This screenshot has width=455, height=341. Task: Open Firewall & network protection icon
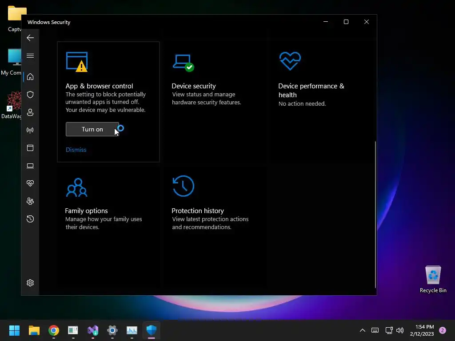coord(30,130)
